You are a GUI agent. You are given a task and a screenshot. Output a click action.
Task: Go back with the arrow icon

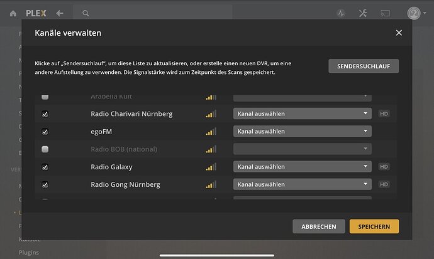[60, 13]
